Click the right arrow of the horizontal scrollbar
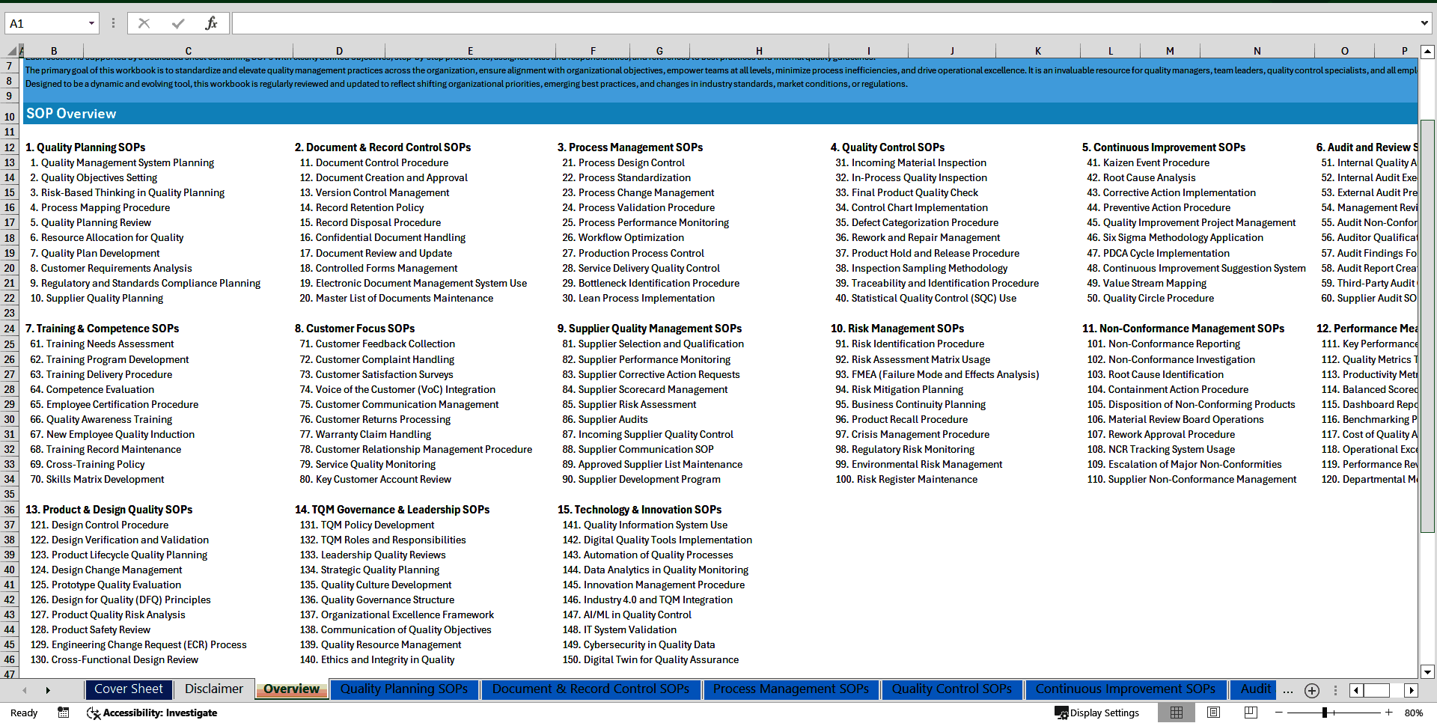This screenshot has height=723, width=1437. point(1412,690)
